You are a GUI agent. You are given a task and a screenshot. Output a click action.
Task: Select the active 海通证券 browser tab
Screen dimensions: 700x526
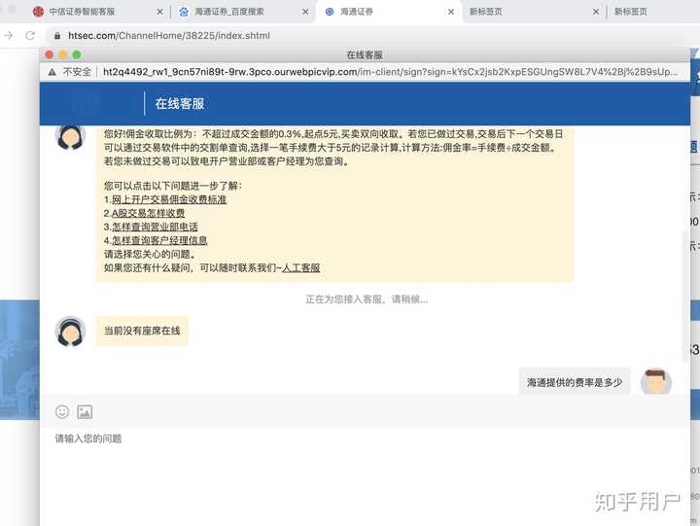point(386,12)
